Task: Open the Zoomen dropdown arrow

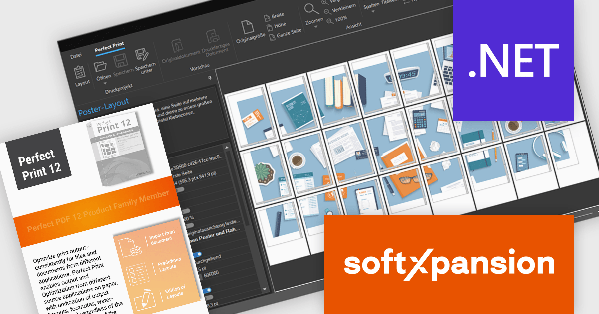Action: 316,27
